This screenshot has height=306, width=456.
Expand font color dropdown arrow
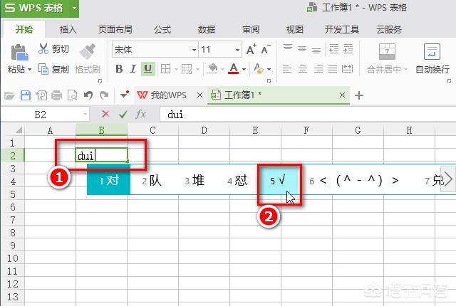tap(244, 69)
